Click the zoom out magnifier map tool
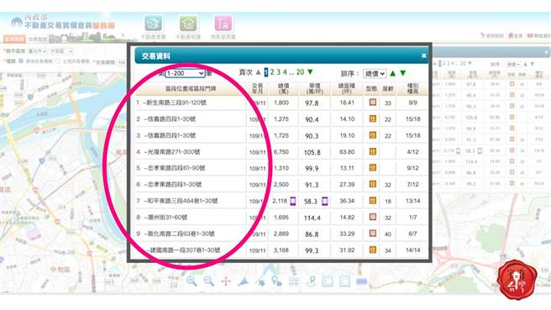 tap(209, 281)
